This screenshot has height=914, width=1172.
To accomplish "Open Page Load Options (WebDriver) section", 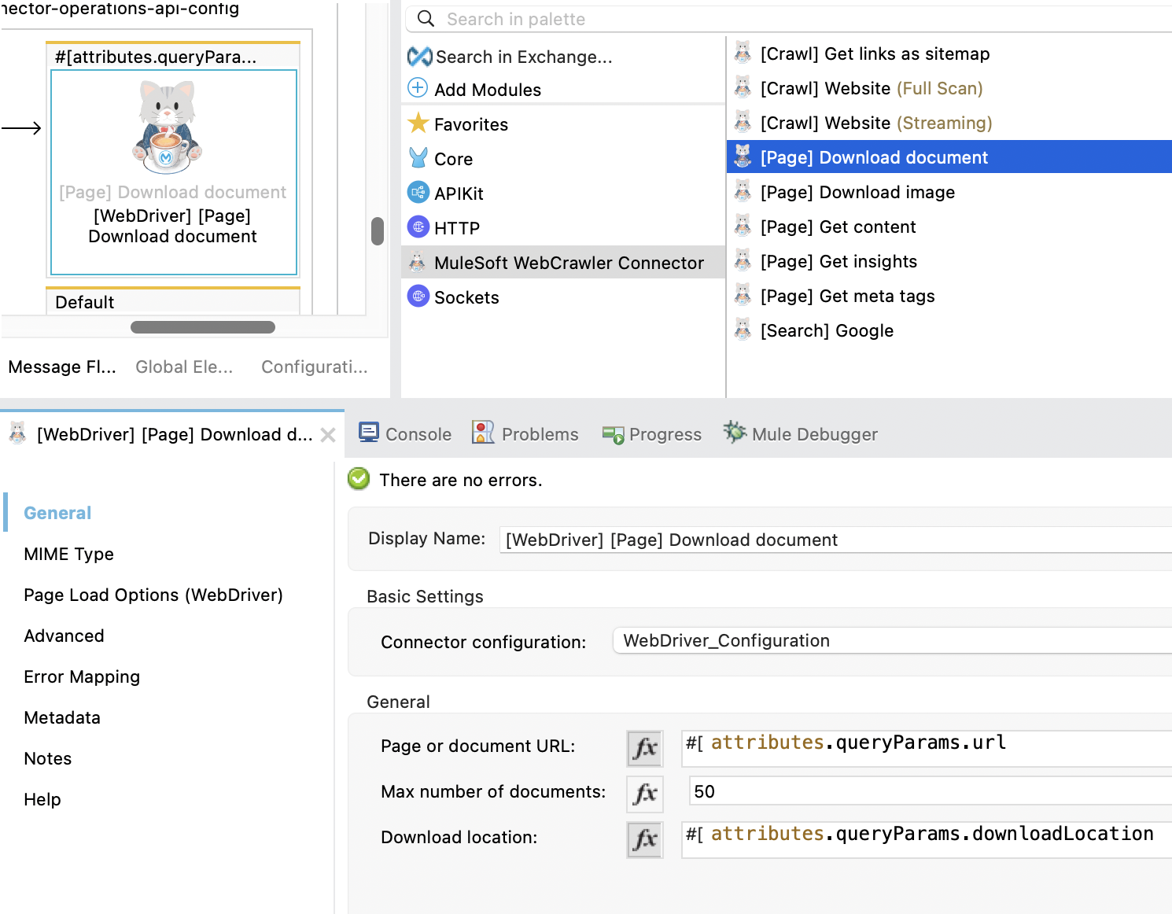I will (x=153, y=595).
